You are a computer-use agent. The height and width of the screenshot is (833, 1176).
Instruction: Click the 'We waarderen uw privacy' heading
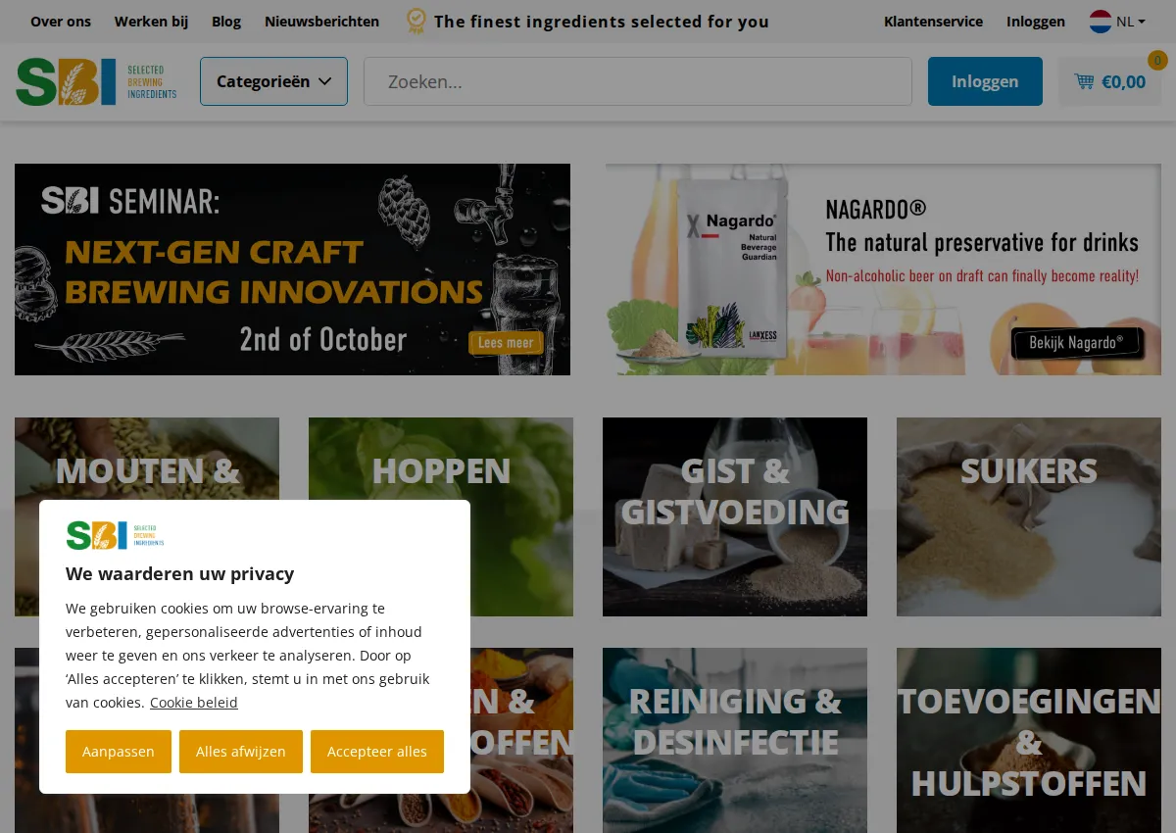(x=180, y=574)
